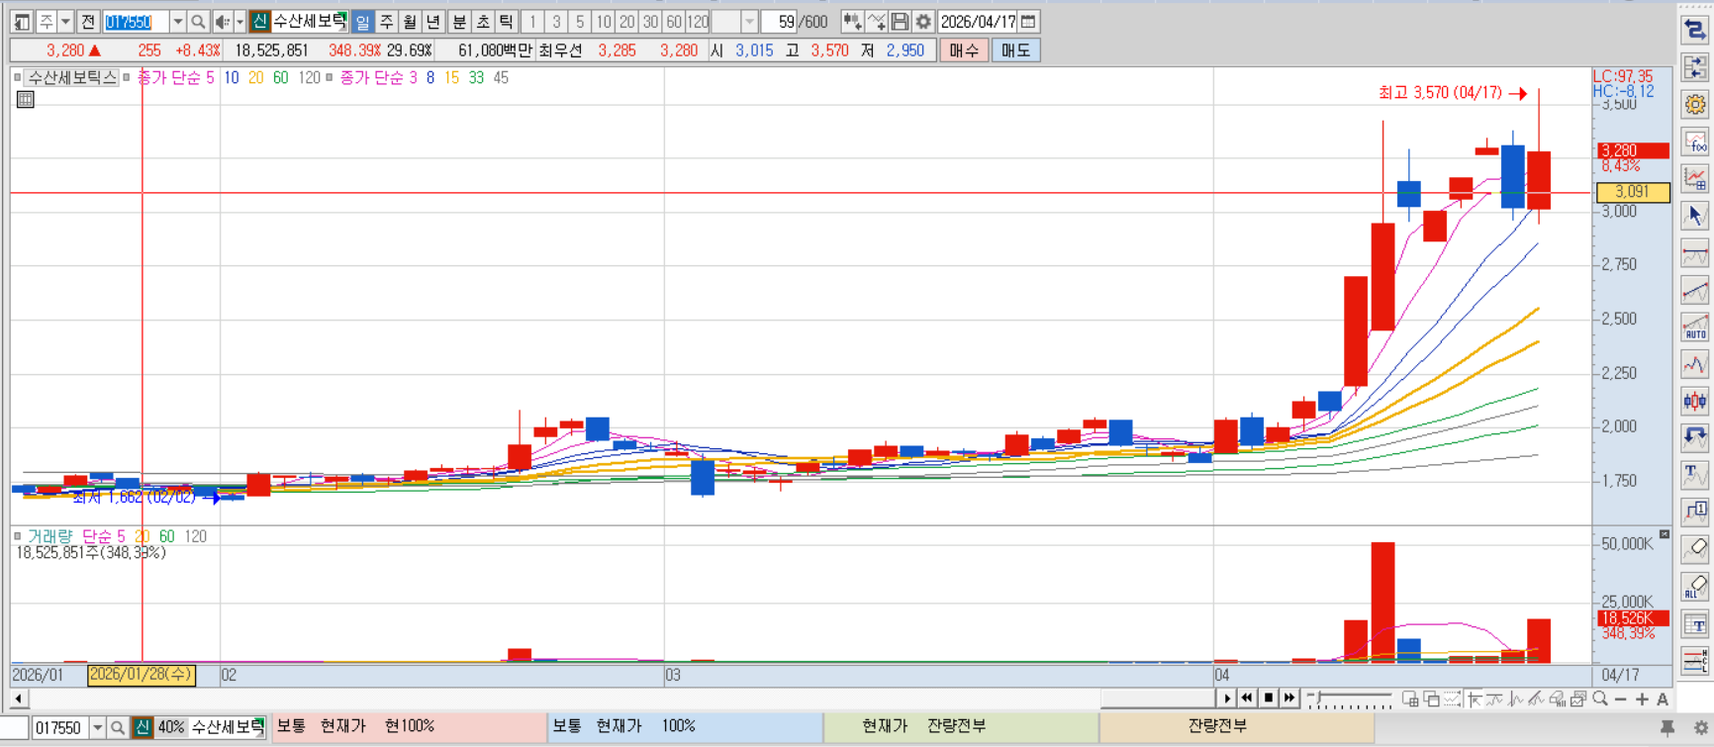This screenshot has width=1714, height=747.
Task: Click the 매도 sell button
Action: click(1015, 50)
